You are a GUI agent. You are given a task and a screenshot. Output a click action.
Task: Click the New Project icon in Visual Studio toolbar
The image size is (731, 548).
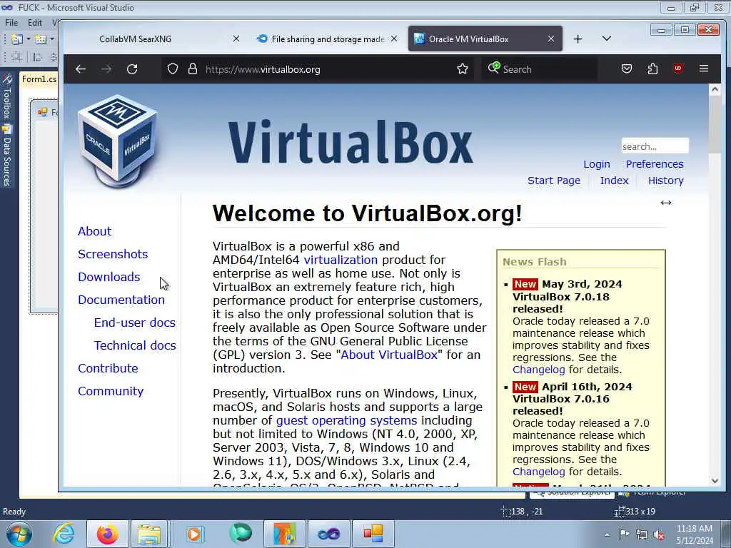(x=17, y=39)
